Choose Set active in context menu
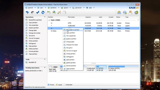This screenshot has width=160, height=90. click(73, 48)
